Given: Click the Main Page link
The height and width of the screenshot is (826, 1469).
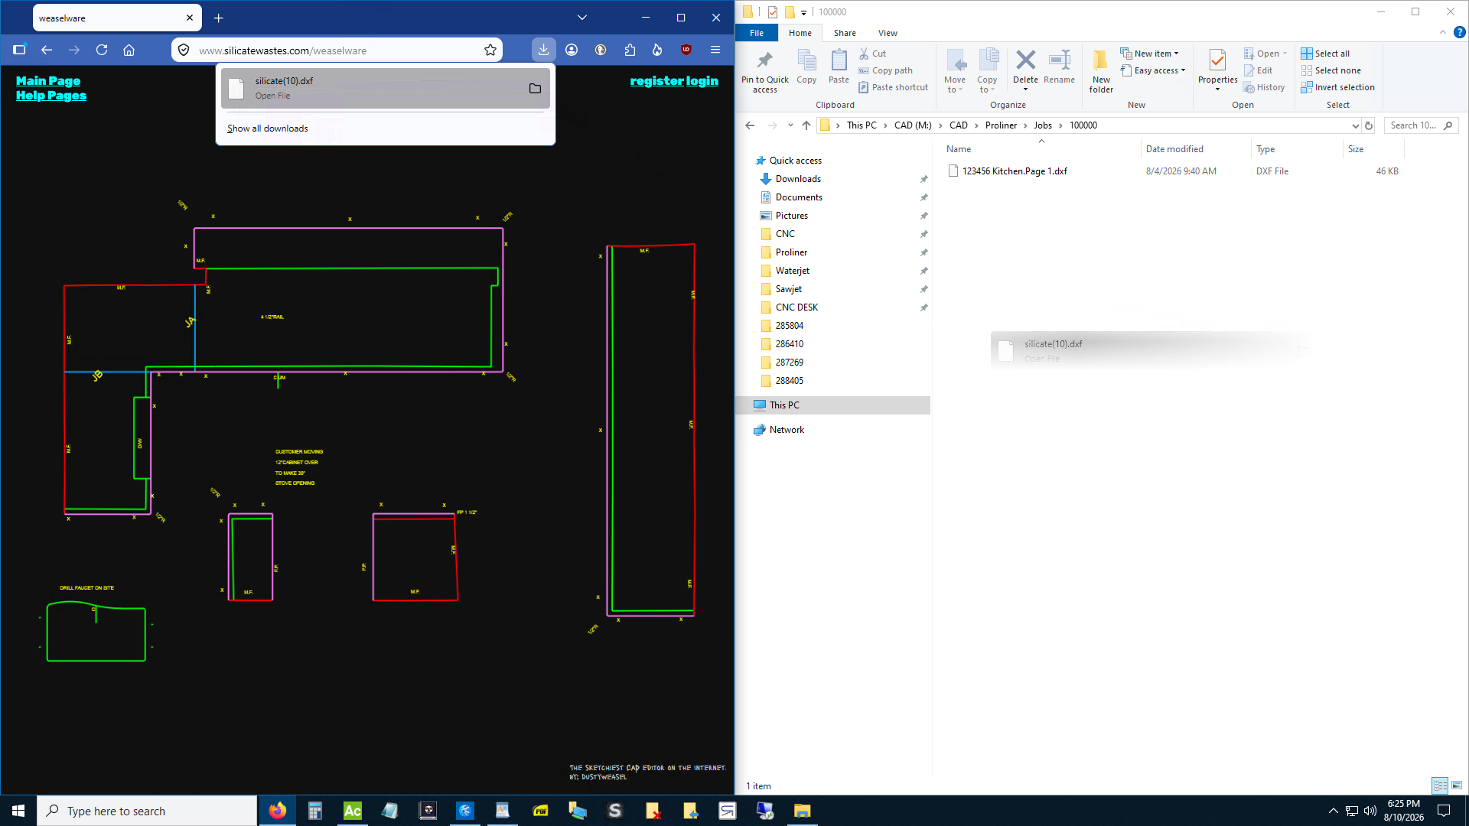Looking at the screenshot, I should [48, 81].
